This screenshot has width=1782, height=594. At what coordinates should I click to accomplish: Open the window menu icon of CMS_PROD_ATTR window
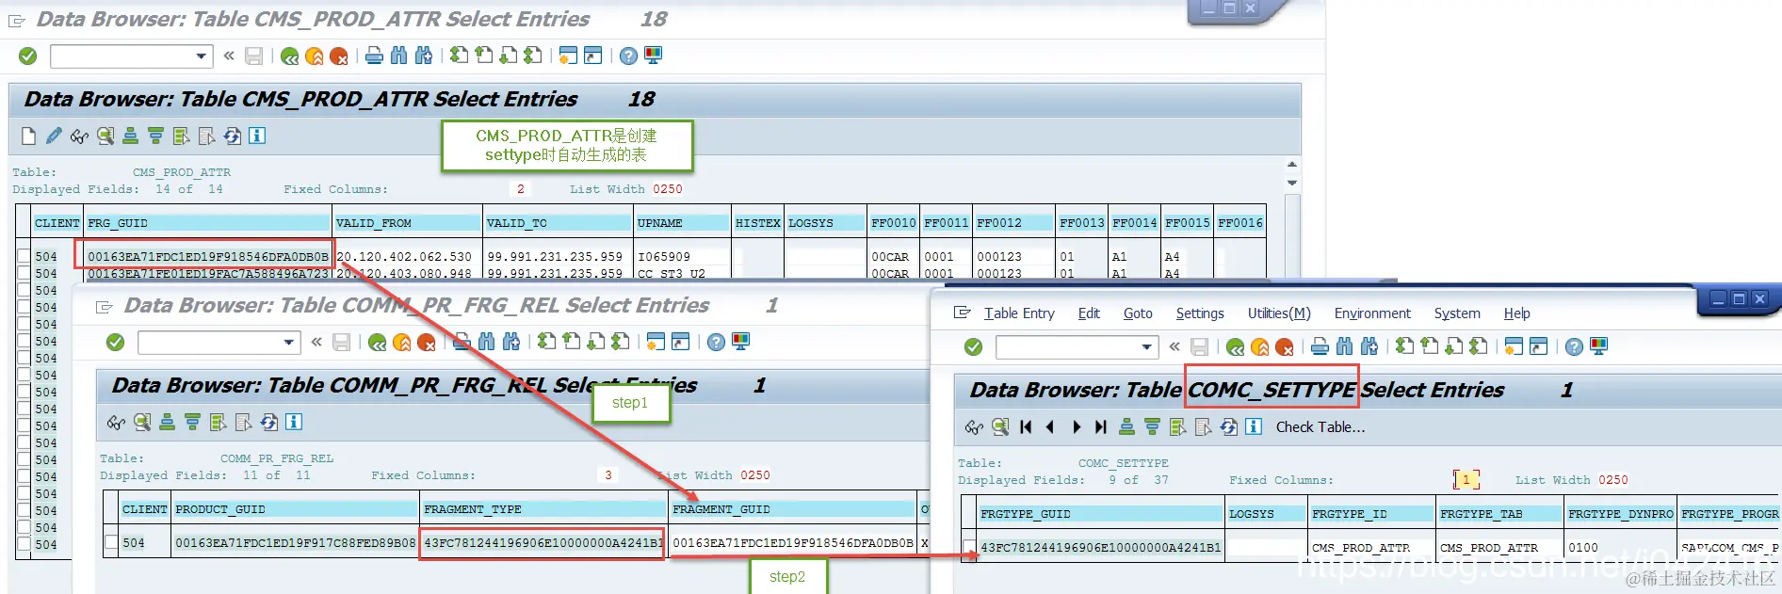[17, 20]
